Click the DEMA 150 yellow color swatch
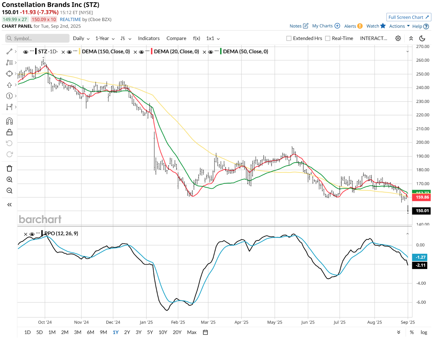 point(80,51)
